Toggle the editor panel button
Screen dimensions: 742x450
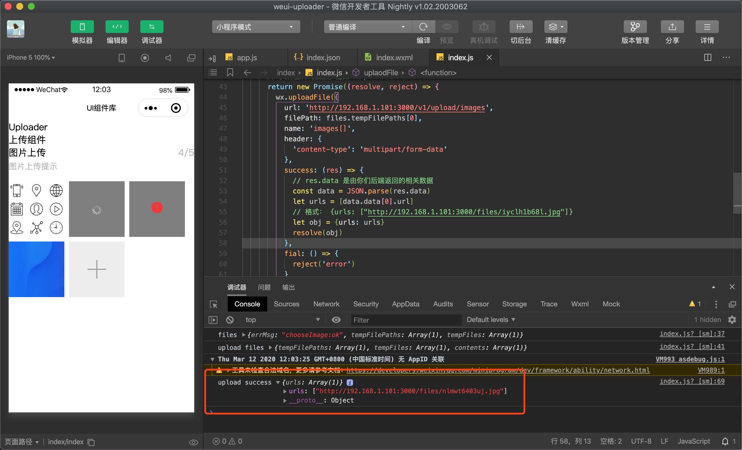pyautogui.click(x=117, y=27)
